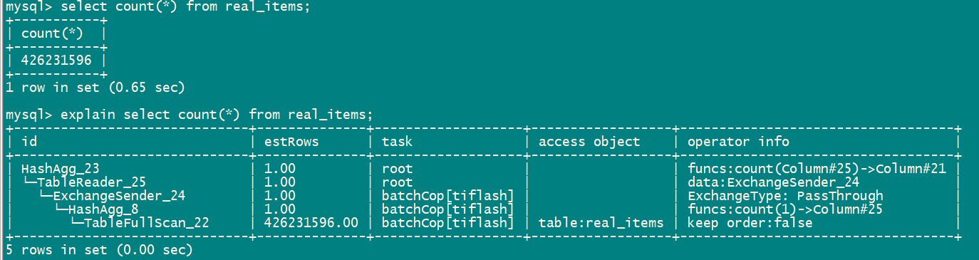The width and height of the screenshot is (979, 260).
Task: Click the access object column header
Action: (x=589, y=141)
